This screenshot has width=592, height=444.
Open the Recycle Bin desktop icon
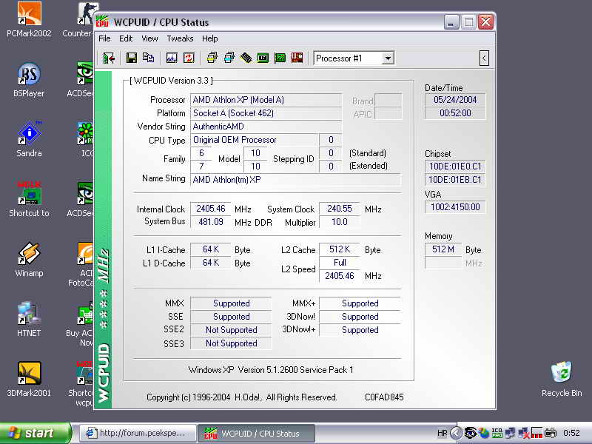[561, 372]
